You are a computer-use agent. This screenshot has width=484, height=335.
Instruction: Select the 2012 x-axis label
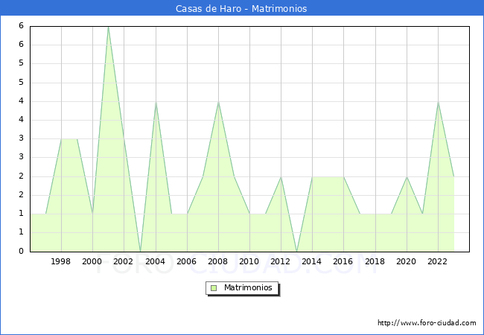click(280, 261)
